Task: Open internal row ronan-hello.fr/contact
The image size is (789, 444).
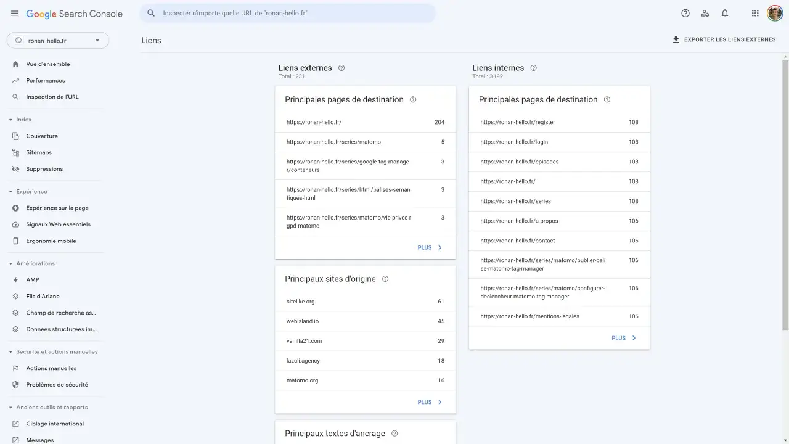Action: coord(559,240)
